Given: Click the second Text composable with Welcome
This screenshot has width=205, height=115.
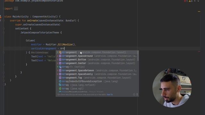Looking at the screenshot, I should click(44, 60).
